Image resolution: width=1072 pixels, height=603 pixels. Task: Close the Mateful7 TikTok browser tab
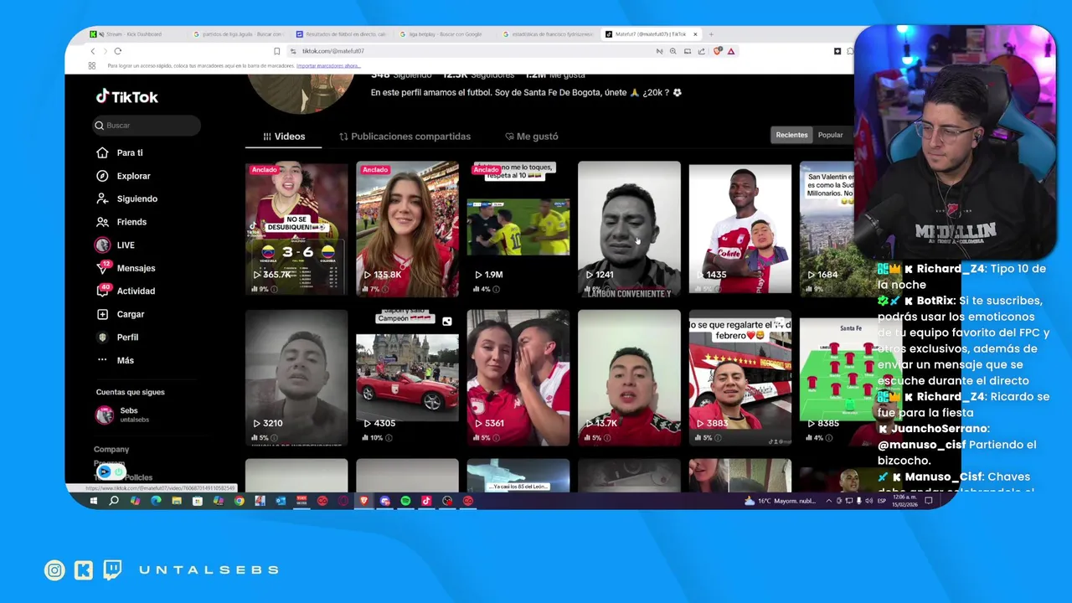point(694,34)
